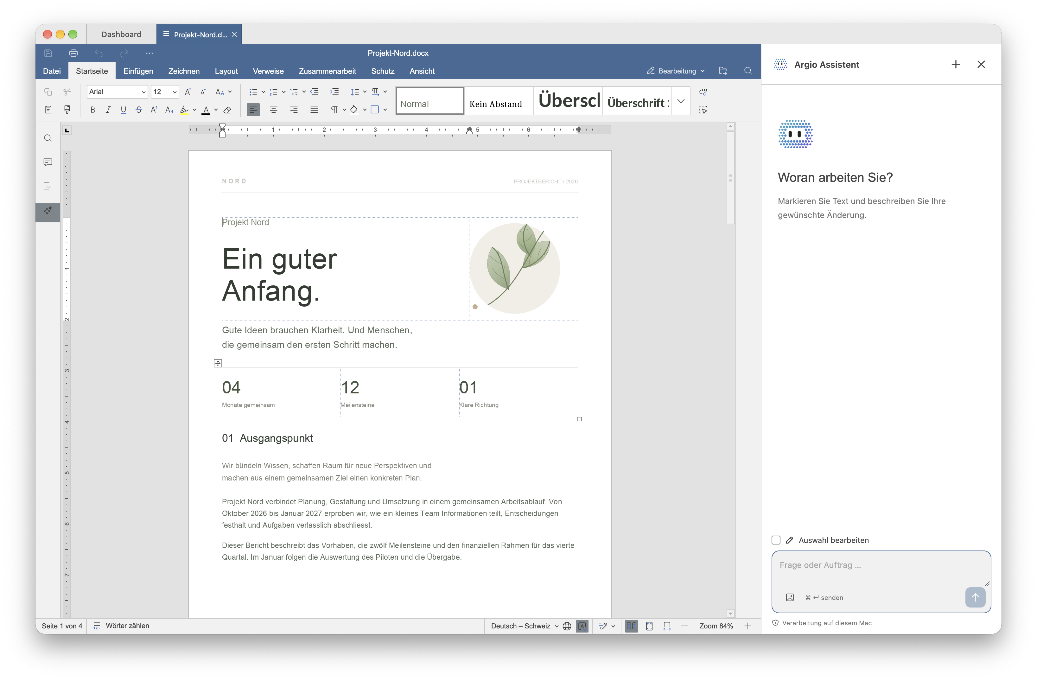This screenshot has height=681, width=1037.
Task: Expand the styles gallery arrow
Action: point(681,101)
